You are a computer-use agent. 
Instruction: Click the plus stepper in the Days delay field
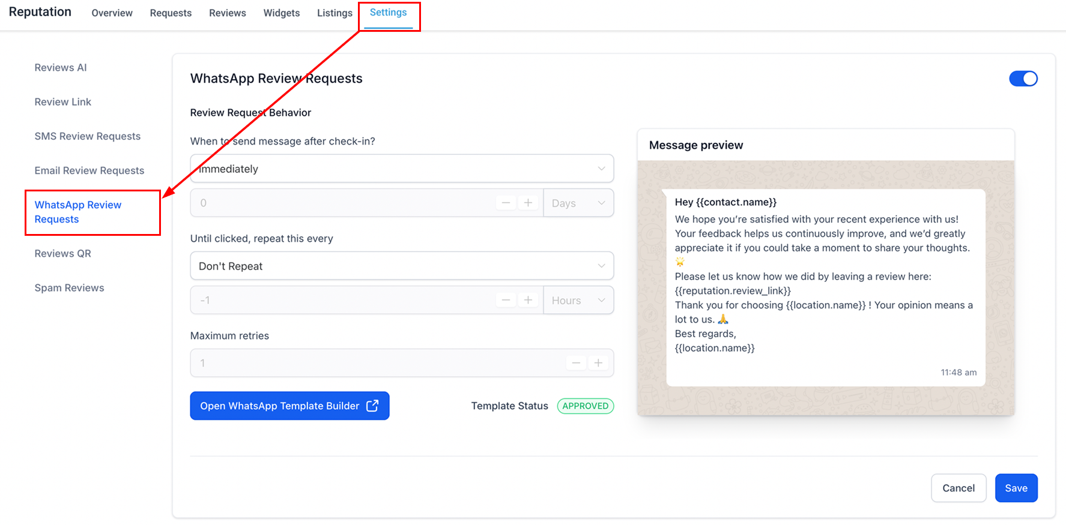point(528,203)
